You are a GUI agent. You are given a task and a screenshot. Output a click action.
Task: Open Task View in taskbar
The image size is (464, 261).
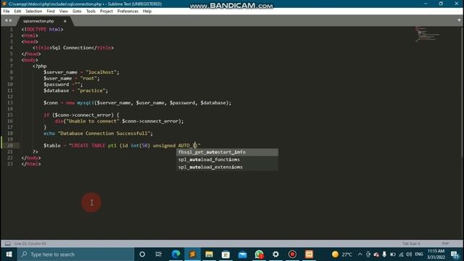coord(159,254)
